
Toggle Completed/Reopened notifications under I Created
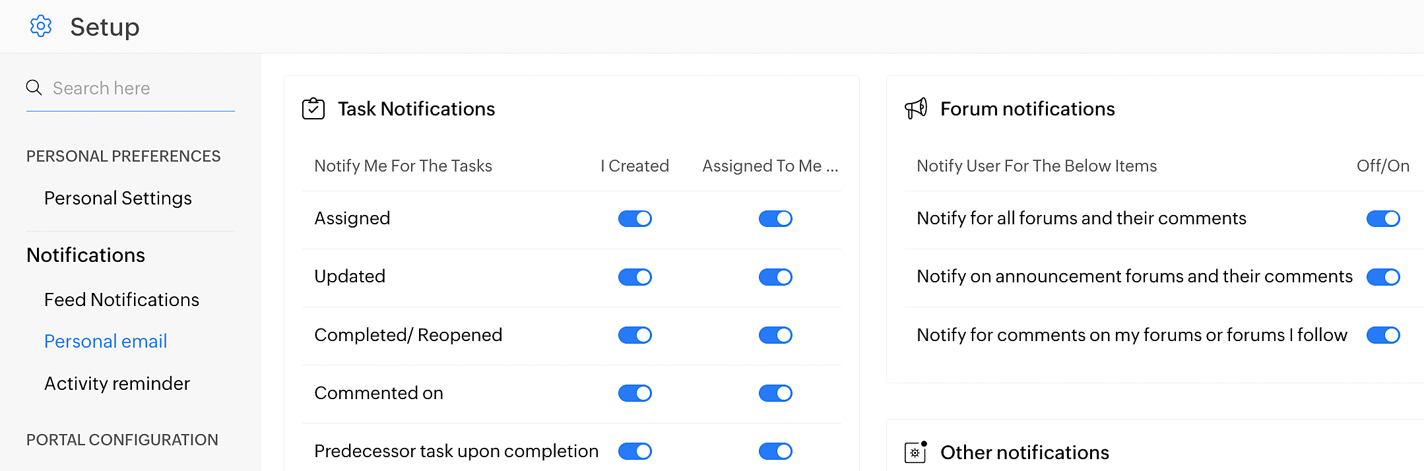pos(634,334)
